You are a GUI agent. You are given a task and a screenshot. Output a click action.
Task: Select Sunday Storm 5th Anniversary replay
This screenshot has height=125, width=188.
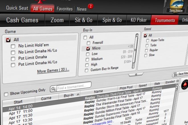point(116,106)
